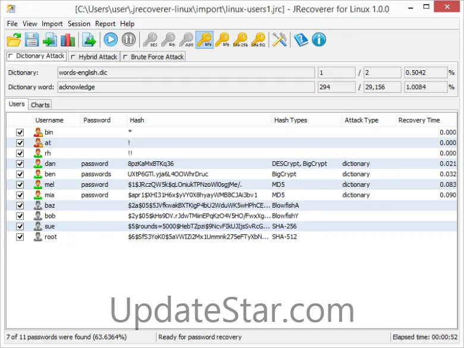
Task: Toggle the BFy BlowfishY key icon
Action: pyautogui.click(x=222, y=40)
